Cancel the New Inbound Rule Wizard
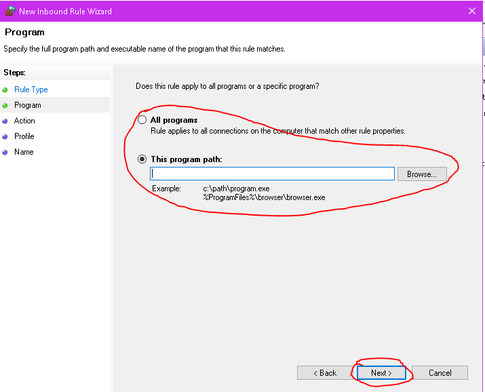The width and height of the screenshot is (485, 392). tap(440, 373)
